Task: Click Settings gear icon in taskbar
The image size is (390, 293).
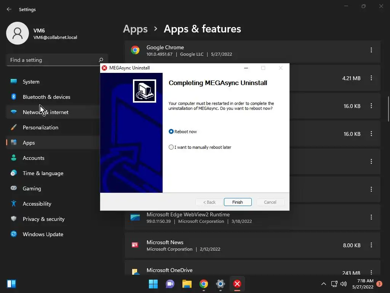Action: [x=221, y=284]
